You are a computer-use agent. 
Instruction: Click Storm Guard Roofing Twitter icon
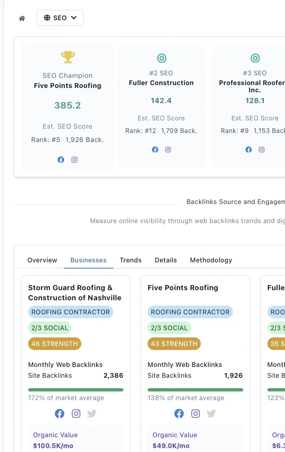point(92,413)
